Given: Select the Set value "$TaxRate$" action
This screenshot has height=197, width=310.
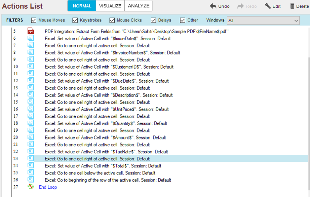Looking at the screenshot, I should pos(106,152).
